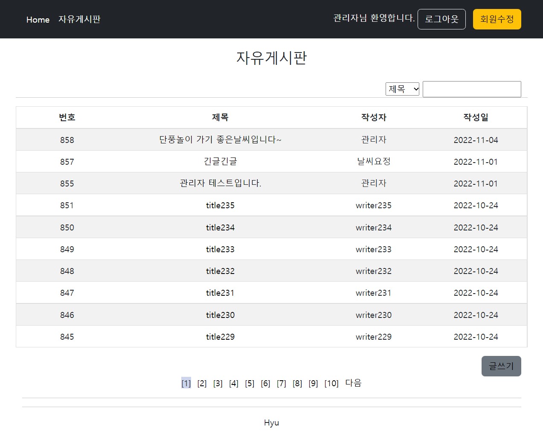The width and height of the screenshot is (543, 437).
Task: Open post title234
Action: [220, 227]
